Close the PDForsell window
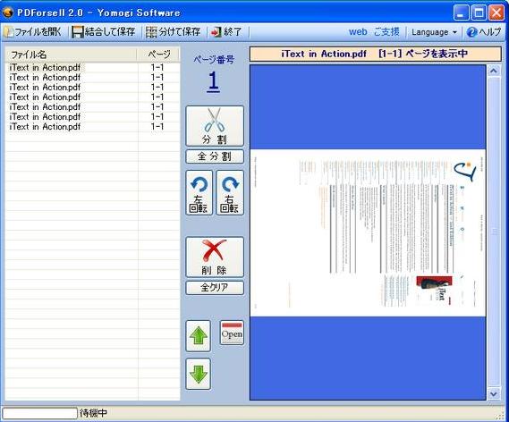509x422 pixels. tap(496, 13)
